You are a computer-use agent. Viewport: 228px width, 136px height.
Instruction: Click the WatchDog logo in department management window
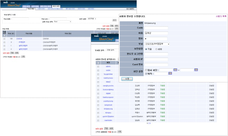pos(14,5)
